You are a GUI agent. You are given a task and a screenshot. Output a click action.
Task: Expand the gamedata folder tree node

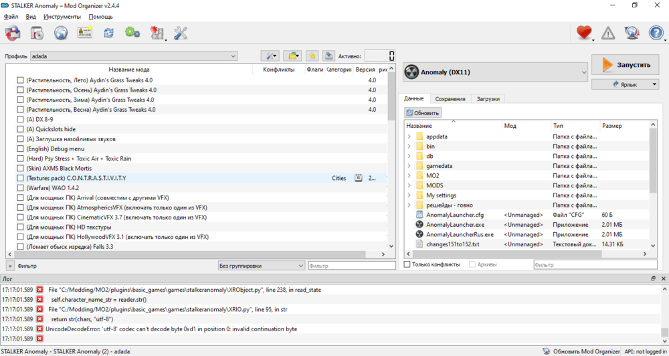point(409,166)
